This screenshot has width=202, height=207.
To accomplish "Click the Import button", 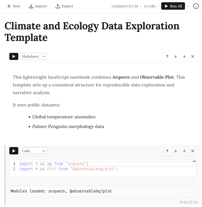I will 38,6.
